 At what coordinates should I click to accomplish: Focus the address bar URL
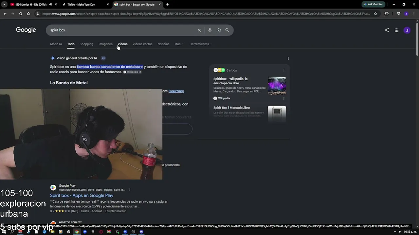[x=206, y=14]
